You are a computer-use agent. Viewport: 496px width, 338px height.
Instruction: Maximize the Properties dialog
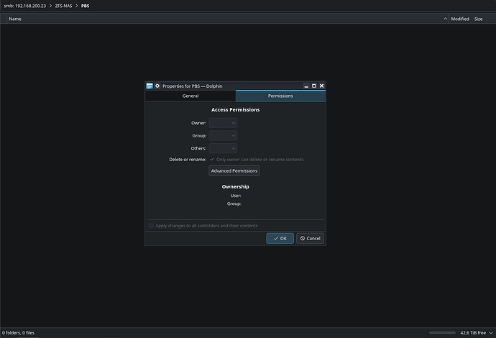pos(314,86)
